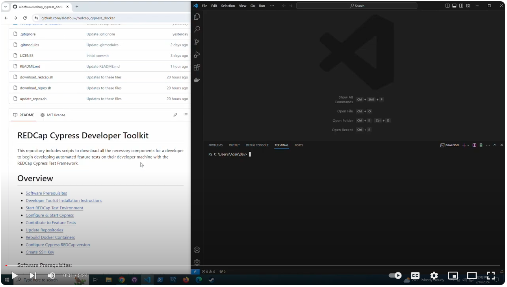
Task: Click VS Code's go back arrow
Action: (x=284, y=6)
